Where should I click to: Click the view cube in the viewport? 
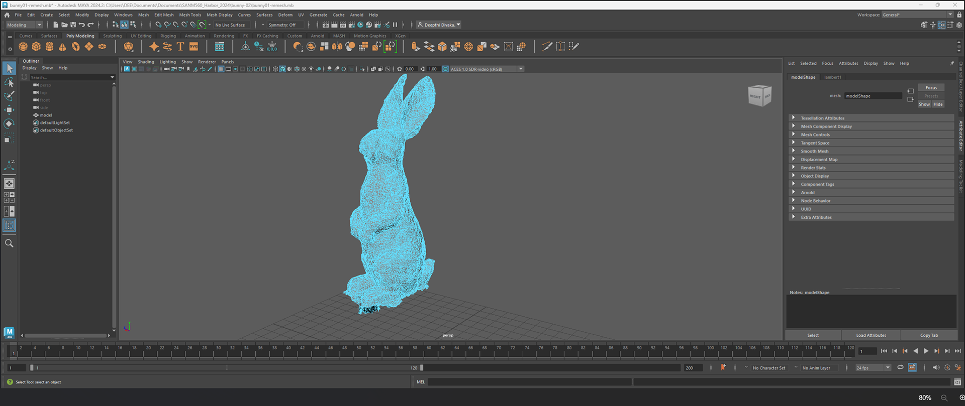pyautogui.click(x=759, y=95)
